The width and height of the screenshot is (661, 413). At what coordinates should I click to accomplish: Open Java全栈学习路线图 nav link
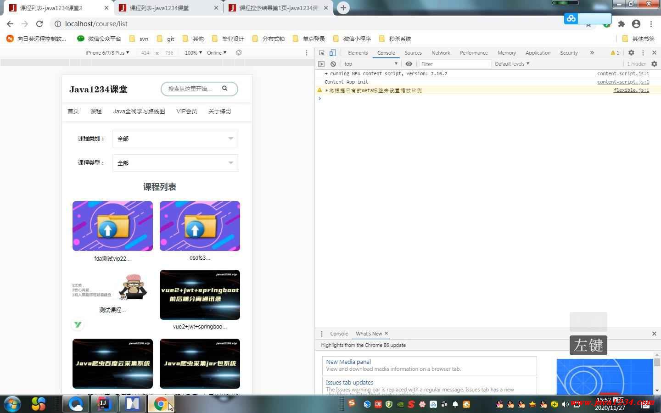[139, 111]
